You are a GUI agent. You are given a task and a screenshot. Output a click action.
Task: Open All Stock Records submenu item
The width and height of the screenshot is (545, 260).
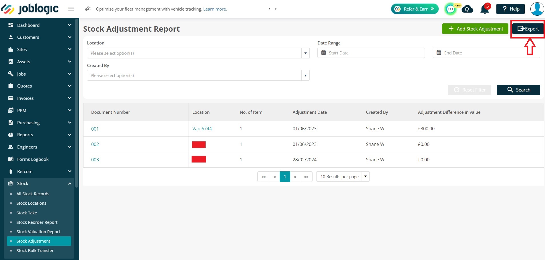coord(33,194)
